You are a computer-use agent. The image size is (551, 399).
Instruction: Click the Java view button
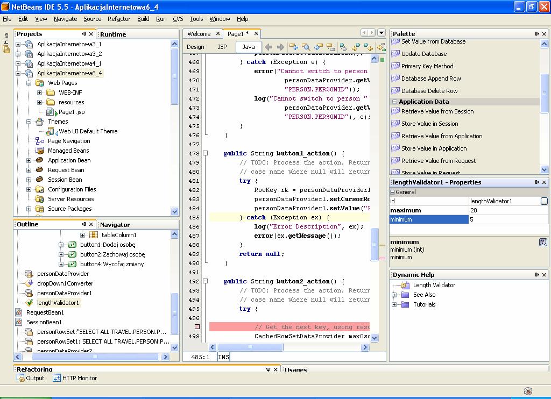click(x=249, y=47)
